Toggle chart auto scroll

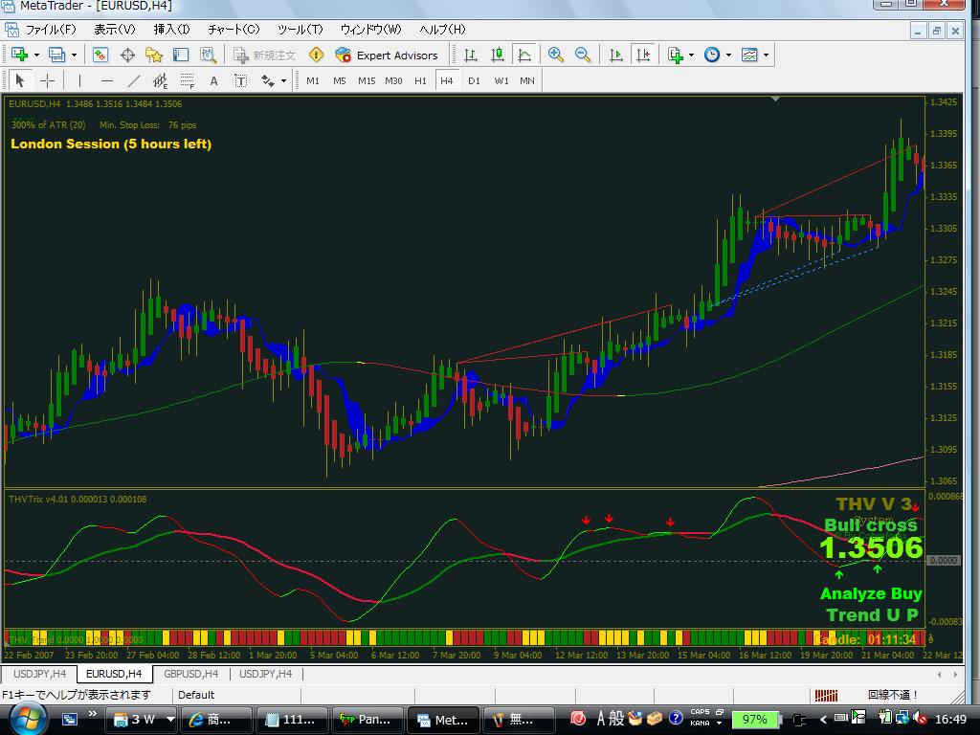point(615,55)
